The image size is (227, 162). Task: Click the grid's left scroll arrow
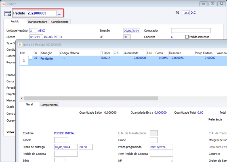[22, 98]
